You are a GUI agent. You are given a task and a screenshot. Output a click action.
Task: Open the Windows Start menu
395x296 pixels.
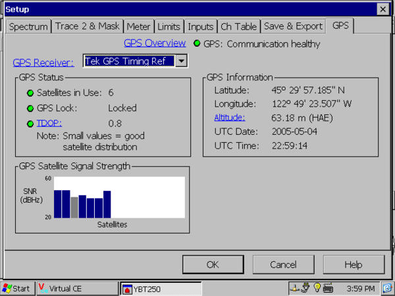coord(16,288)
